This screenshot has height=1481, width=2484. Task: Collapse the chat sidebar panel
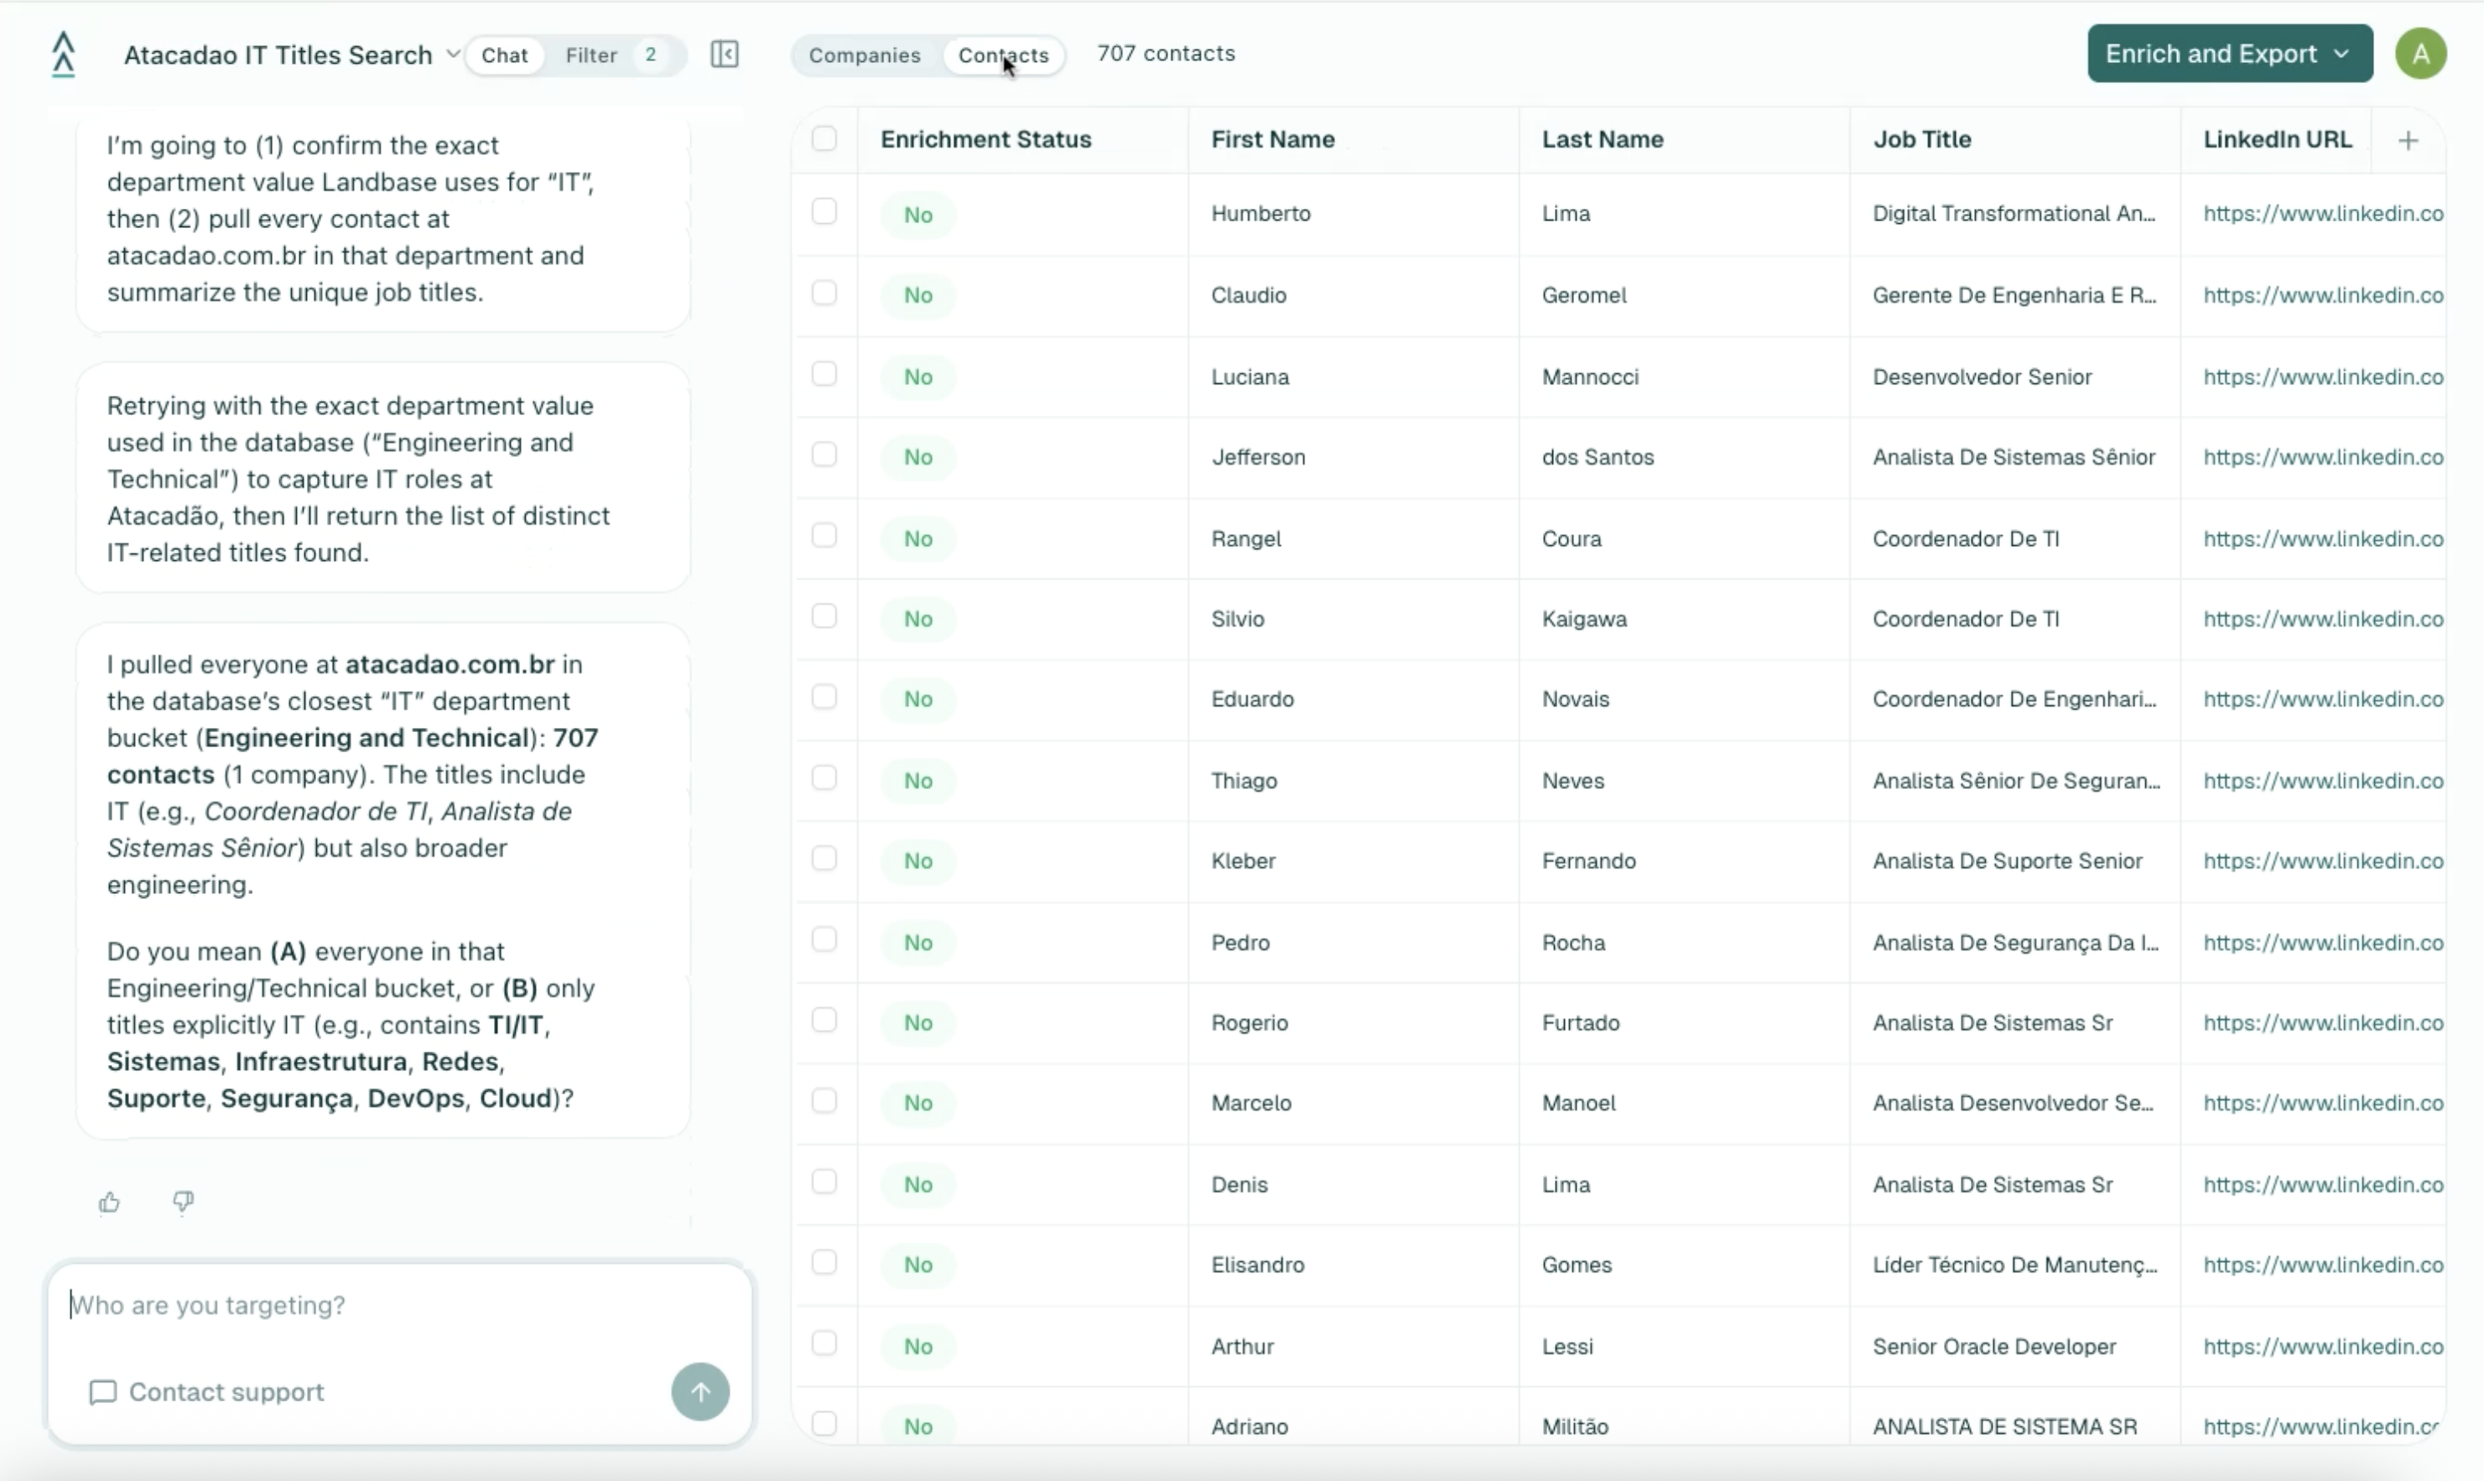(725, 54)
